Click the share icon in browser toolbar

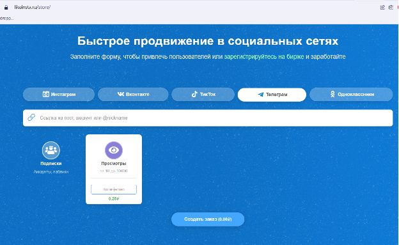[382, 8]
